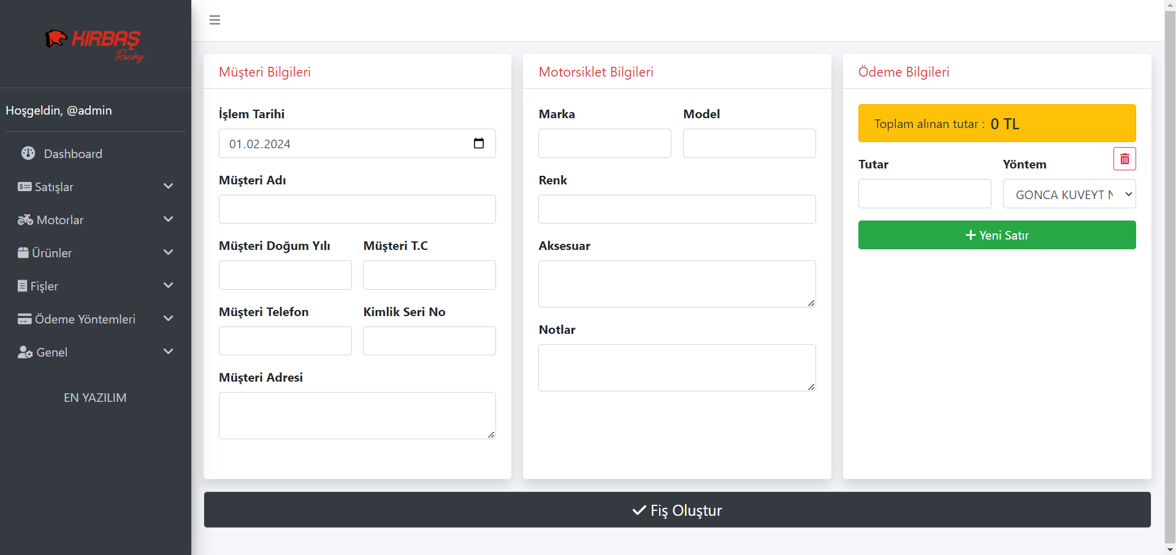Click the Dashboard gauge icon
This screenshot has width=1176, height=555.
coord(28,153)
